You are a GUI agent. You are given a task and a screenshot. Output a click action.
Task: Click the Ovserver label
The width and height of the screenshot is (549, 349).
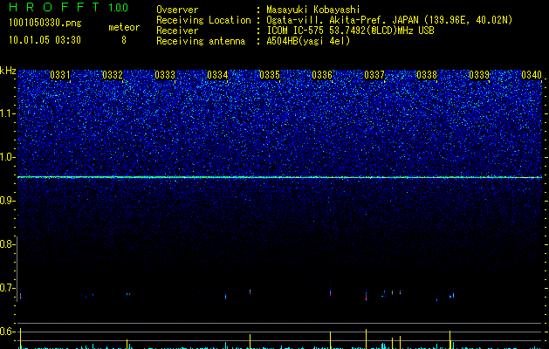177,10
